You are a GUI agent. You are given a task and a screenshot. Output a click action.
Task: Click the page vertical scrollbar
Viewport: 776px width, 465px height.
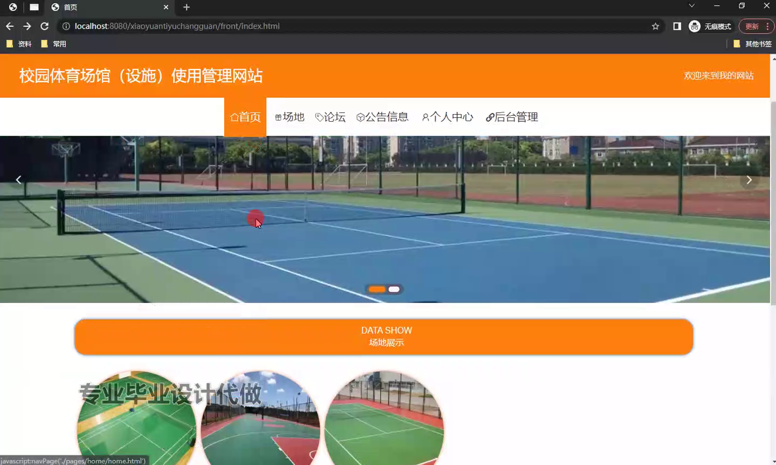pyautogui.click(x=773, y=203)
